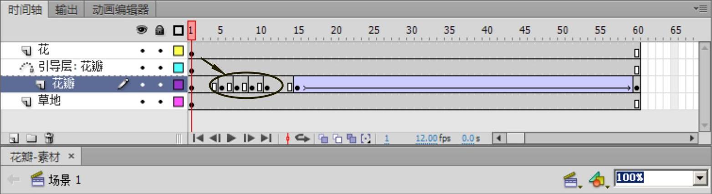Image resolution: width=712 pixels, height=194 pixels.
Task: Click the purple swatch of 花瓣 layer
Action: pos(179,85)
